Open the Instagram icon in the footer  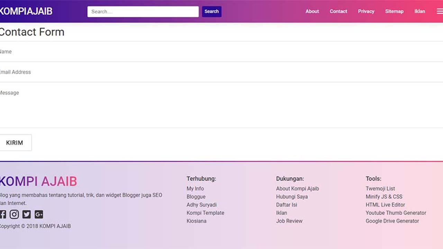(14, 214)
